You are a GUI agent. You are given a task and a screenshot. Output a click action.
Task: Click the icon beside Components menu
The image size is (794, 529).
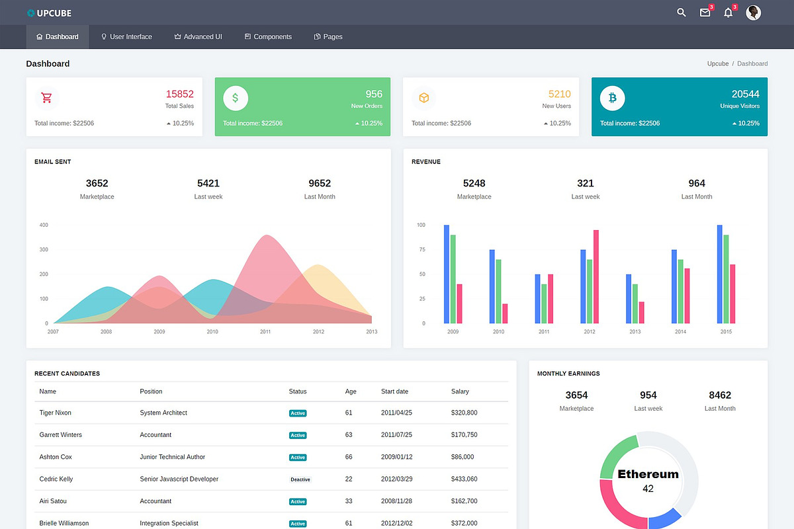click(x=247, y=37)
